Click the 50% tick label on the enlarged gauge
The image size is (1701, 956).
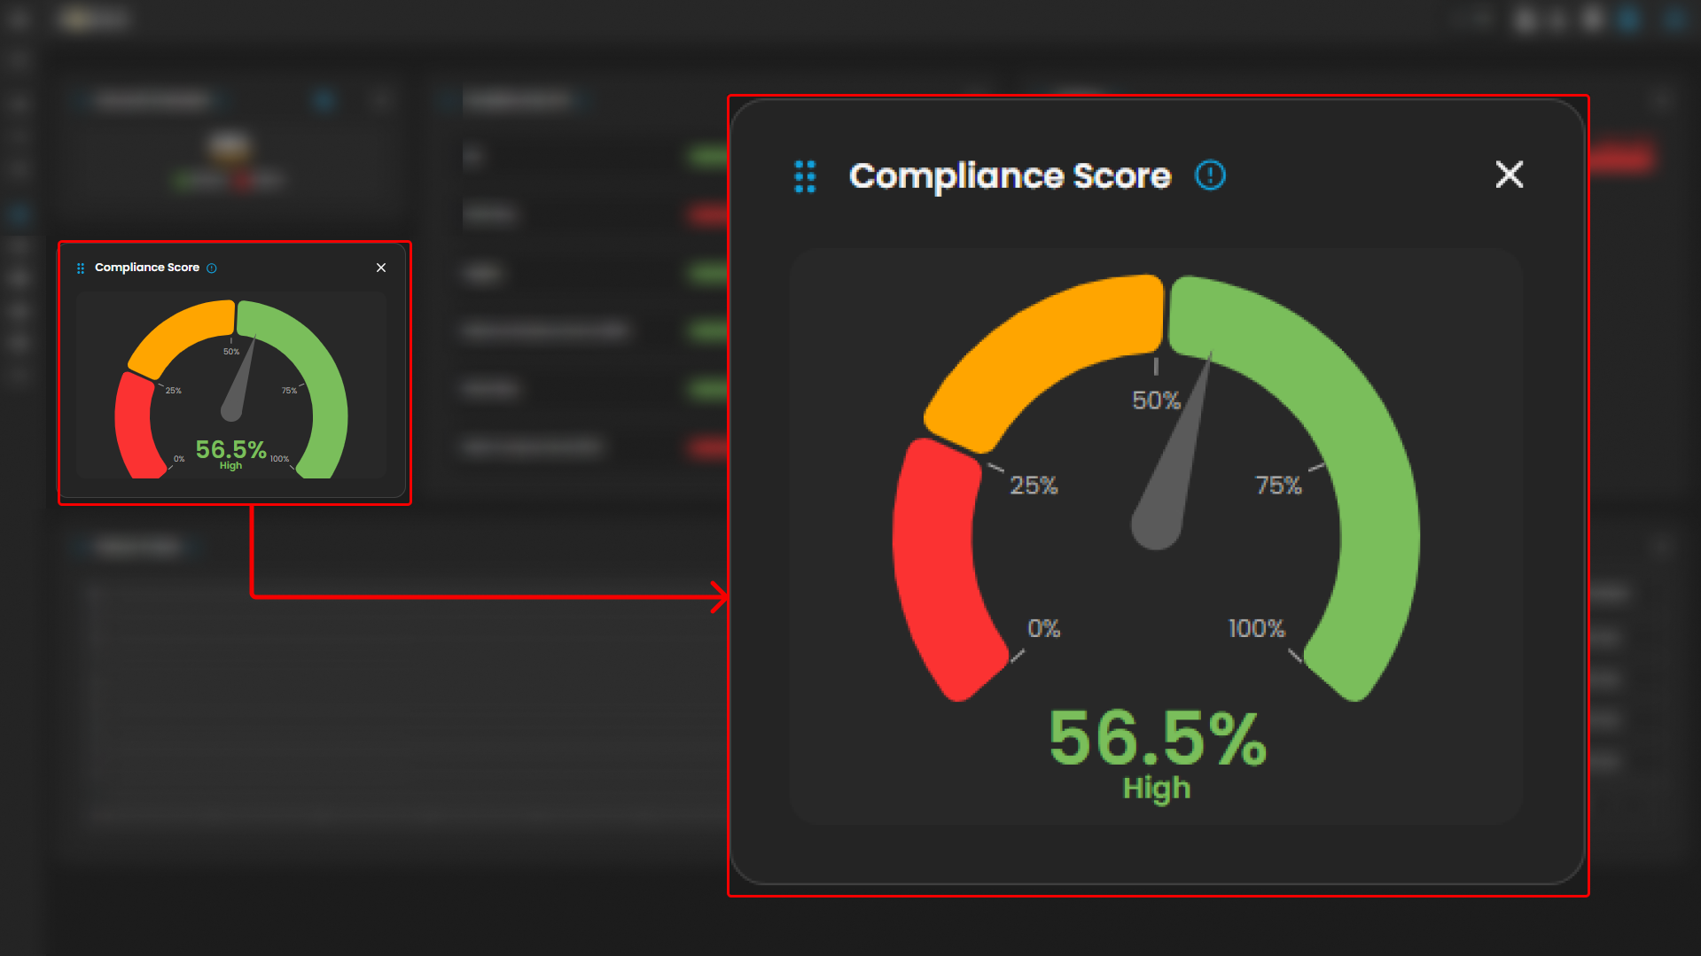1156,400
